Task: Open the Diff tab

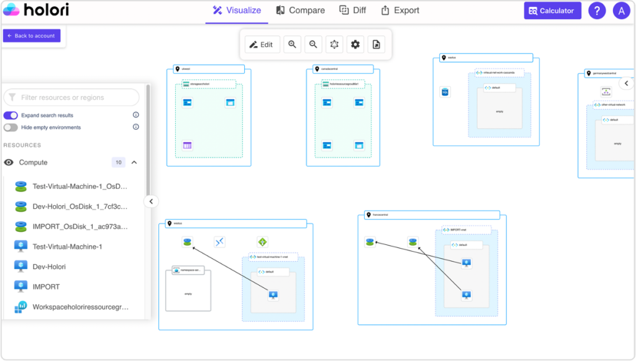Action: click(x=352, y=11)
